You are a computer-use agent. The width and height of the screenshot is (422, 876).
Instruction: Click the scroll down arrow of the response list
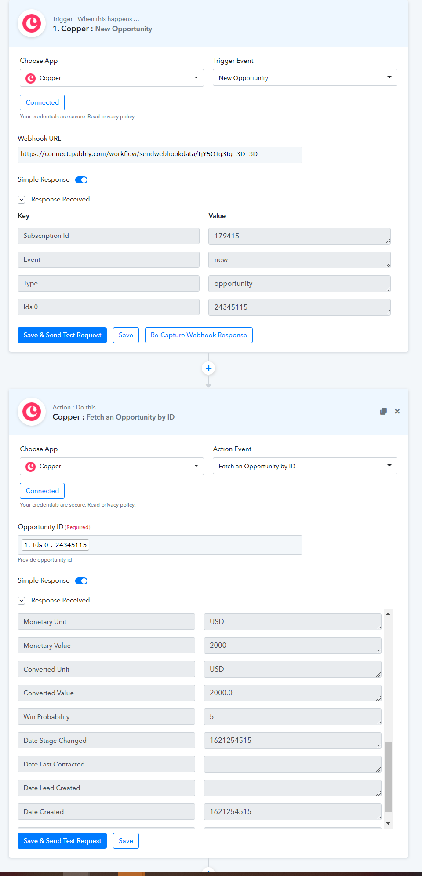click(x=388, y=823)
